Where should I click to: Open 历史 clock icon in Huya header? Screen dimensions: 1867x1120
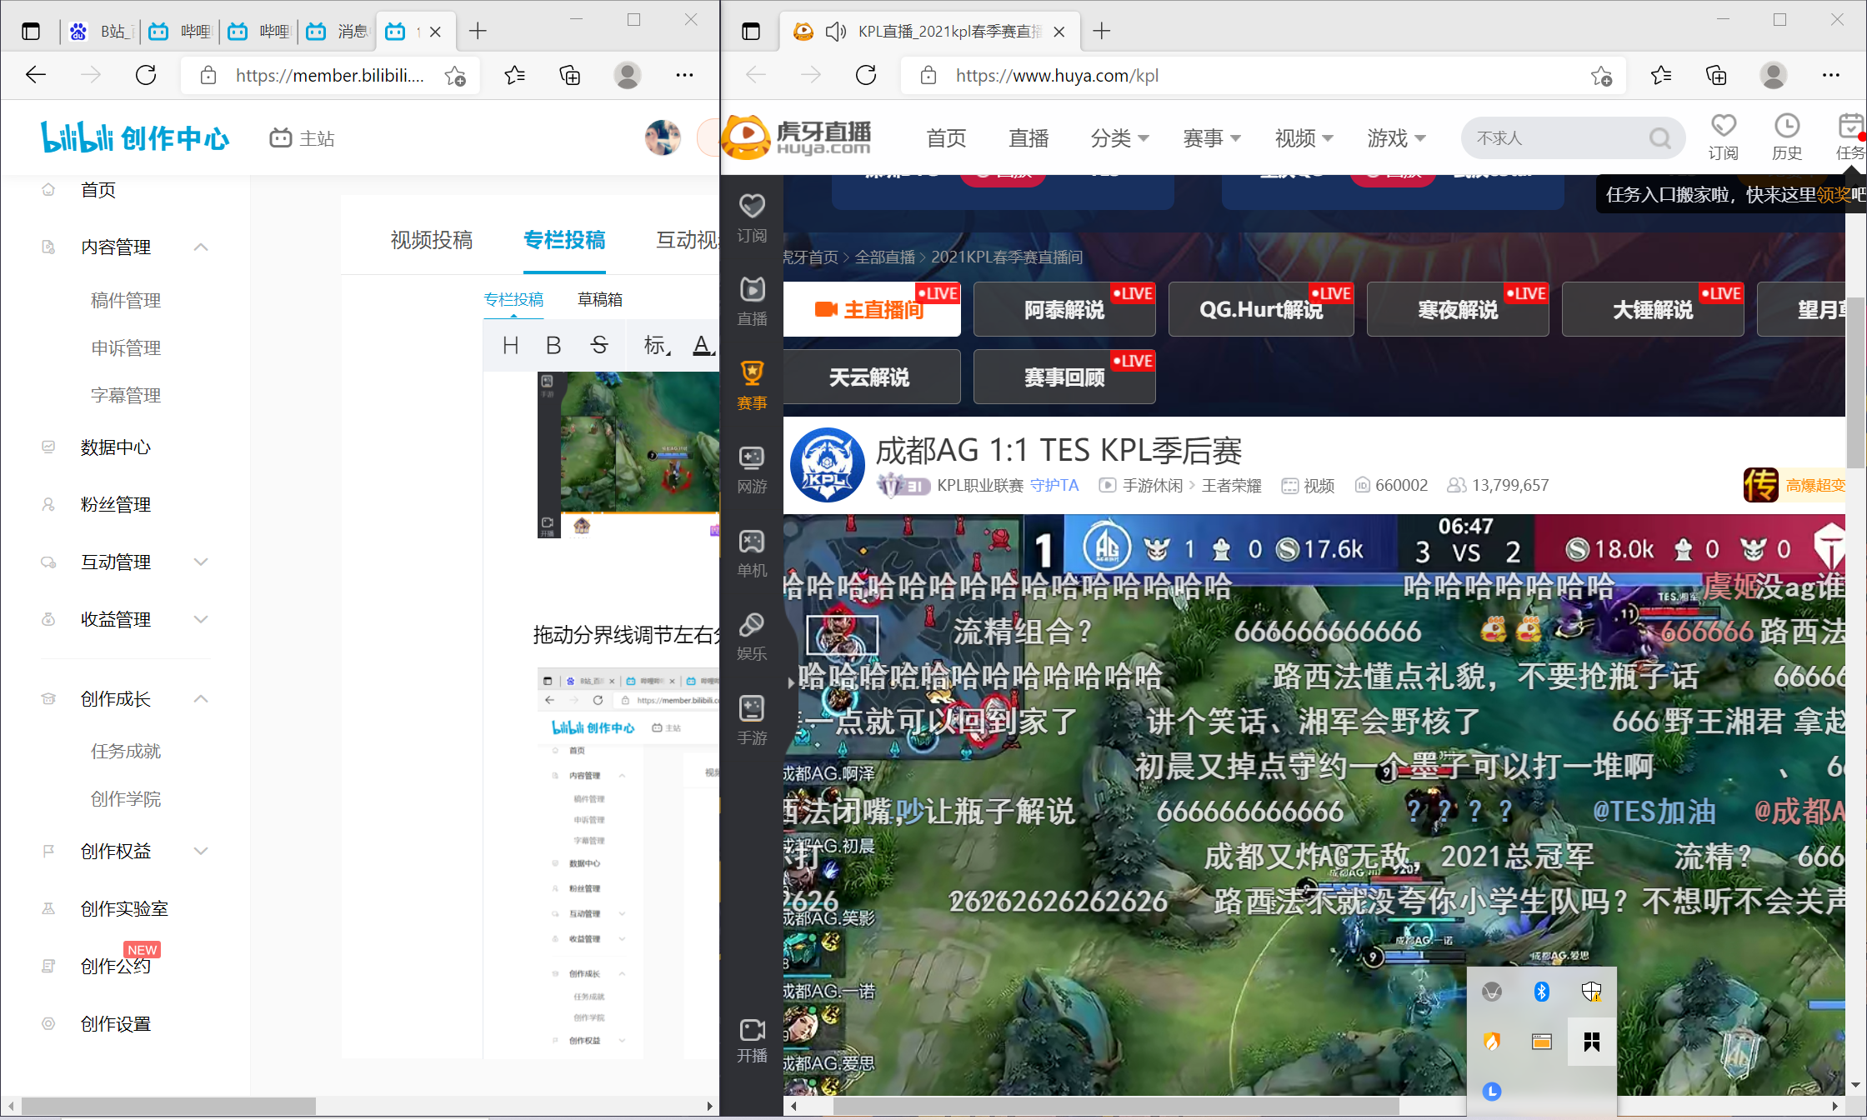pyautogui.click(x=1786, y=137)
